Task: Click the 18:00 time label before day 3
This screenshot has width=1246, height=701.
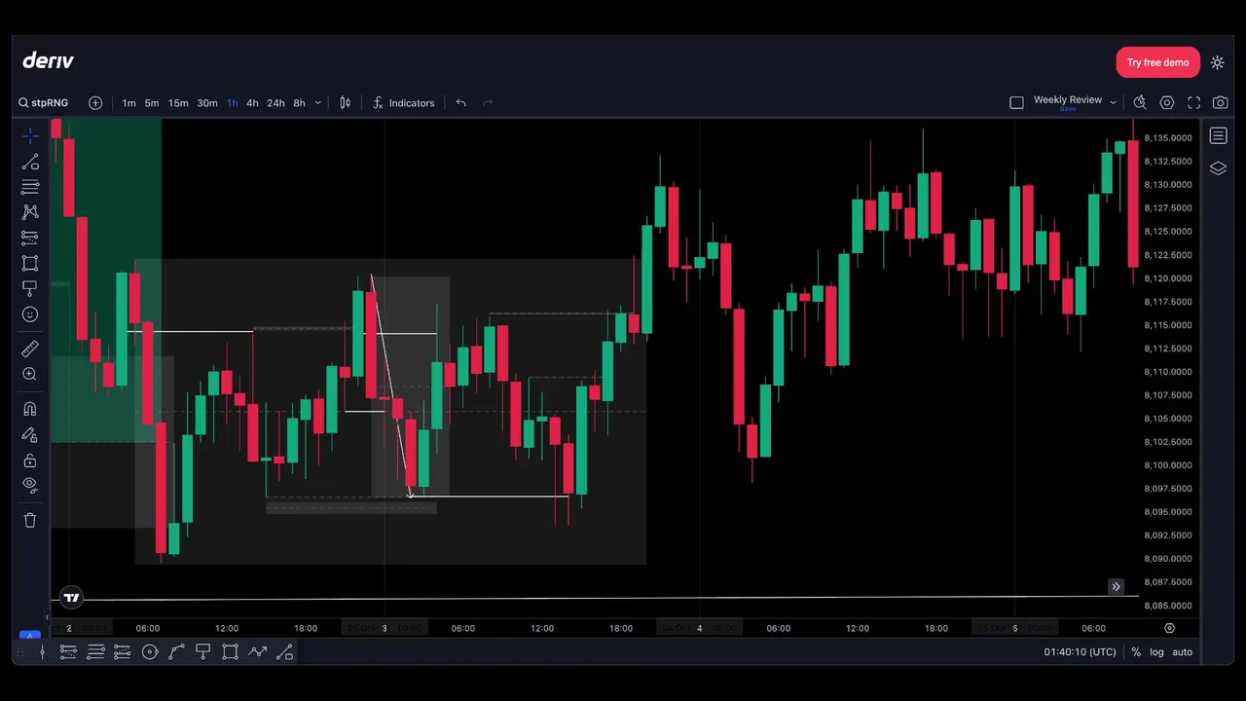Action: pyautogui.click(x=306, y=628)
